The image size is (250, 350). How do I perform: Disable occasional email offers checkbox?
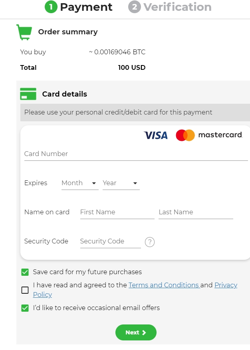[25, 308]
